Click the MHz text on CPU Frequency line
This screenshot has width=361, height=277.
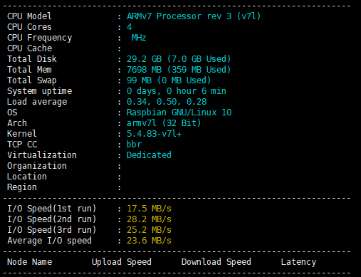[x=139, y=38]
